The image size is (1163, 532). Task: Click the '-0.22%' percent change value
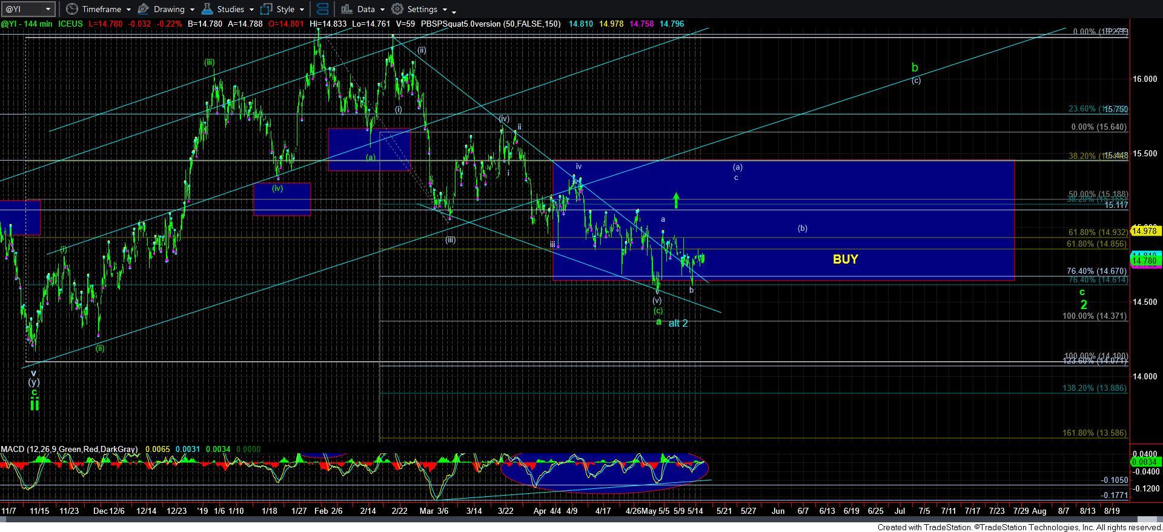click(168, 24)
